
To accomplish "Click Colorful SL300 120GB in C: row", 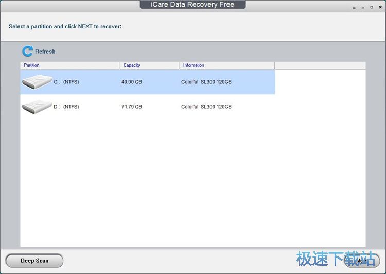I will coord(206,82).
